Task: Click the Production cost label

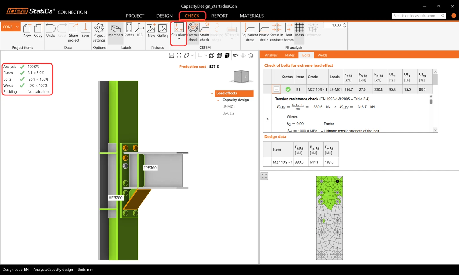Action: coord(192,67)
